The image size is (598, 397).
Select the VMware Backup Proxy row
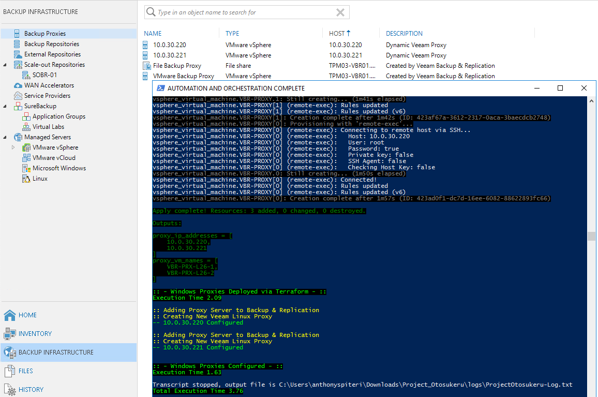point(184,76)
